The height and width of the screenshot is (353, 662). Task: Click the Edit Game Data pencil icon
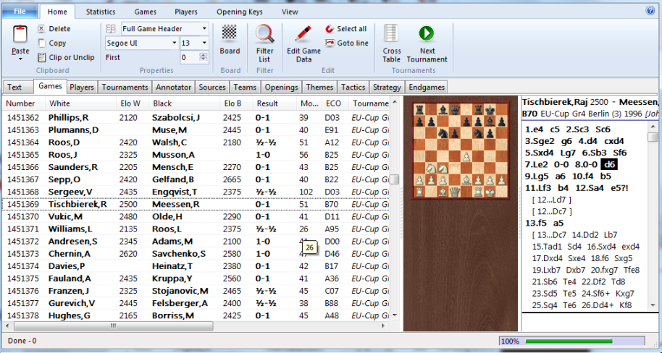[x=303, y=34]
